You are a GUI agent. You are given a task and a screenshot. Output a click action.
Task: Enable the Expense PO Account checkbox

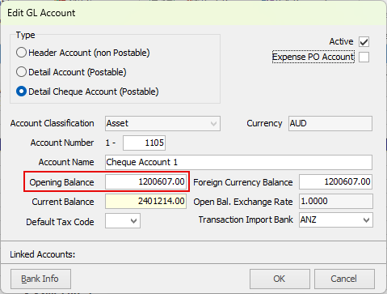click(364, 57)
